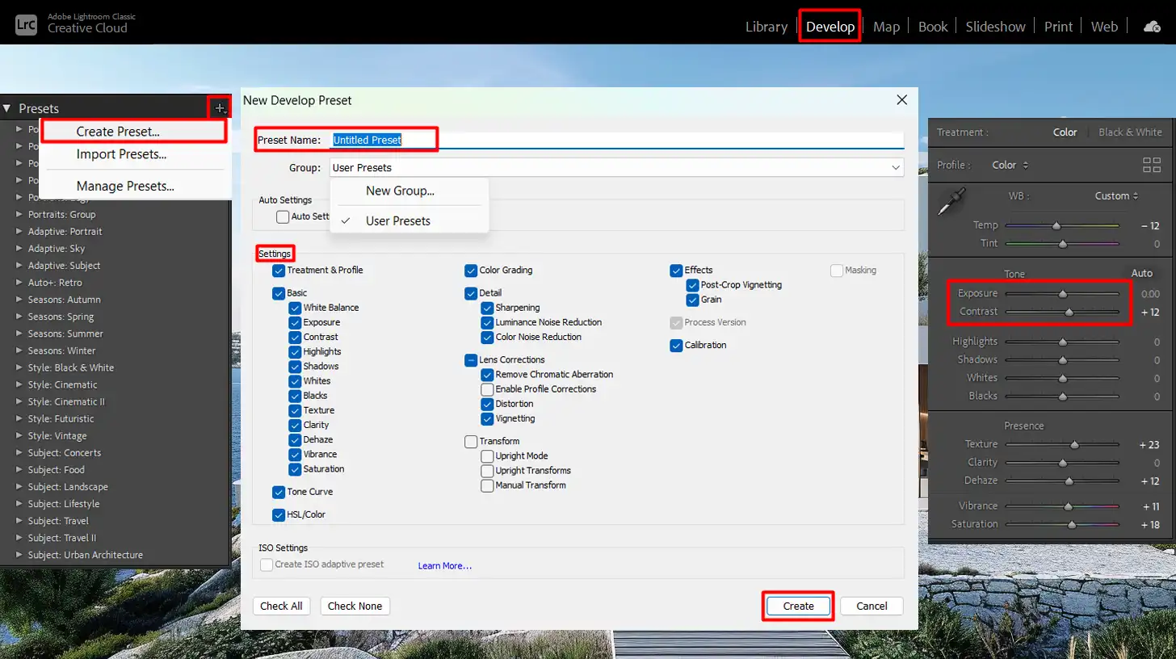Toggle the HSL/Color checkbox
The width and height of the screenshot is (1176, 659).
pos(279,514)
